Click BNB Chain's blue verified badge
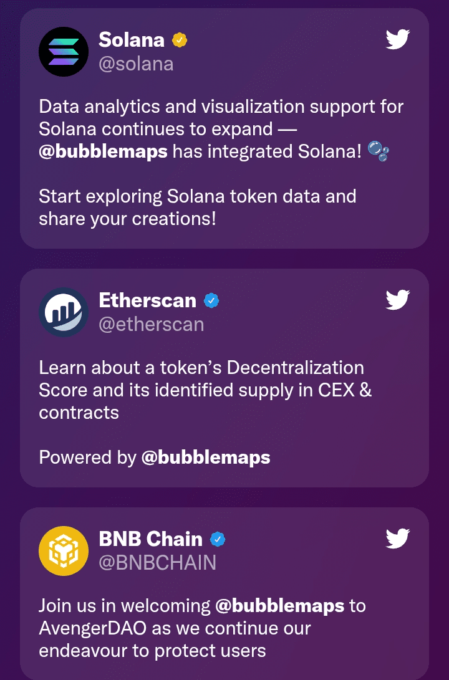Image resolution: width=449 pixels, height=680 pixels. coord(218,539)
